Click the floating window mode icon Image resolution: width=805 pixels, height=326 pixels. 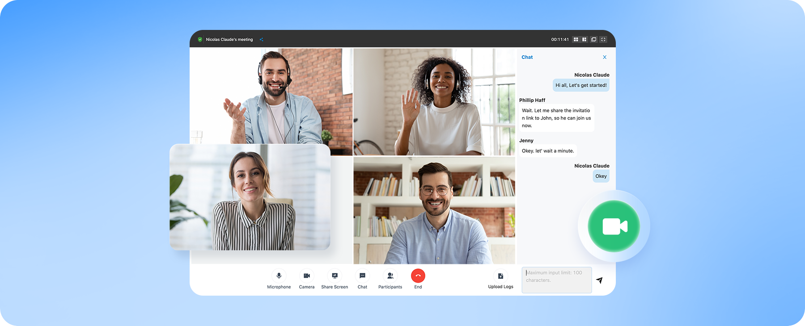(594, 39)
